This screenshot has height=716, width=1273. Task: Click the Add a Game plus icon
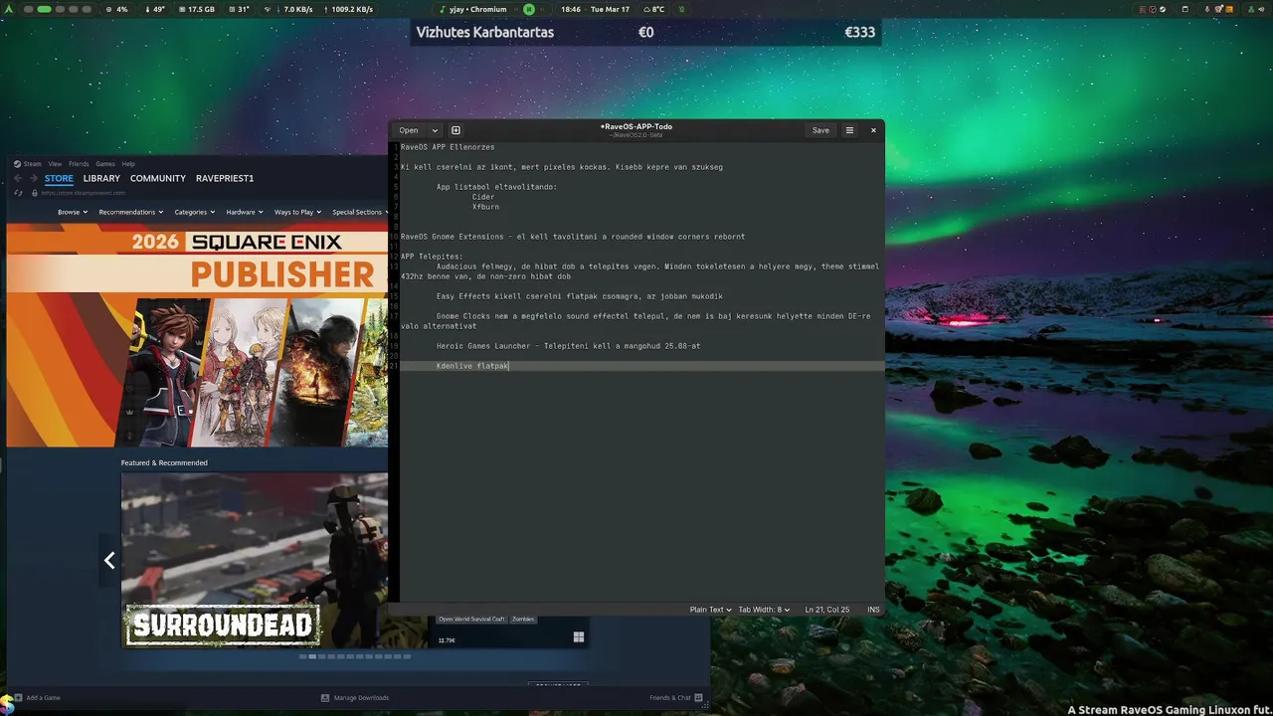(16, 698)
